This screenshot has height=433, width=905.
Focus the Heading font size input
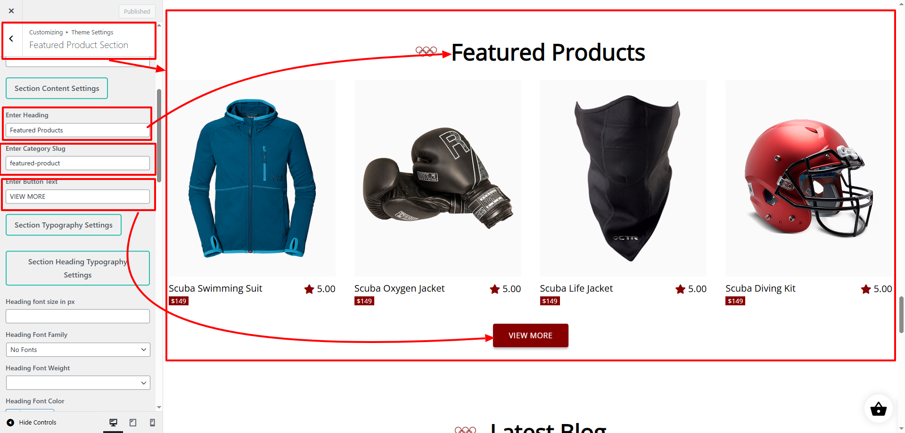coord(78,316)
